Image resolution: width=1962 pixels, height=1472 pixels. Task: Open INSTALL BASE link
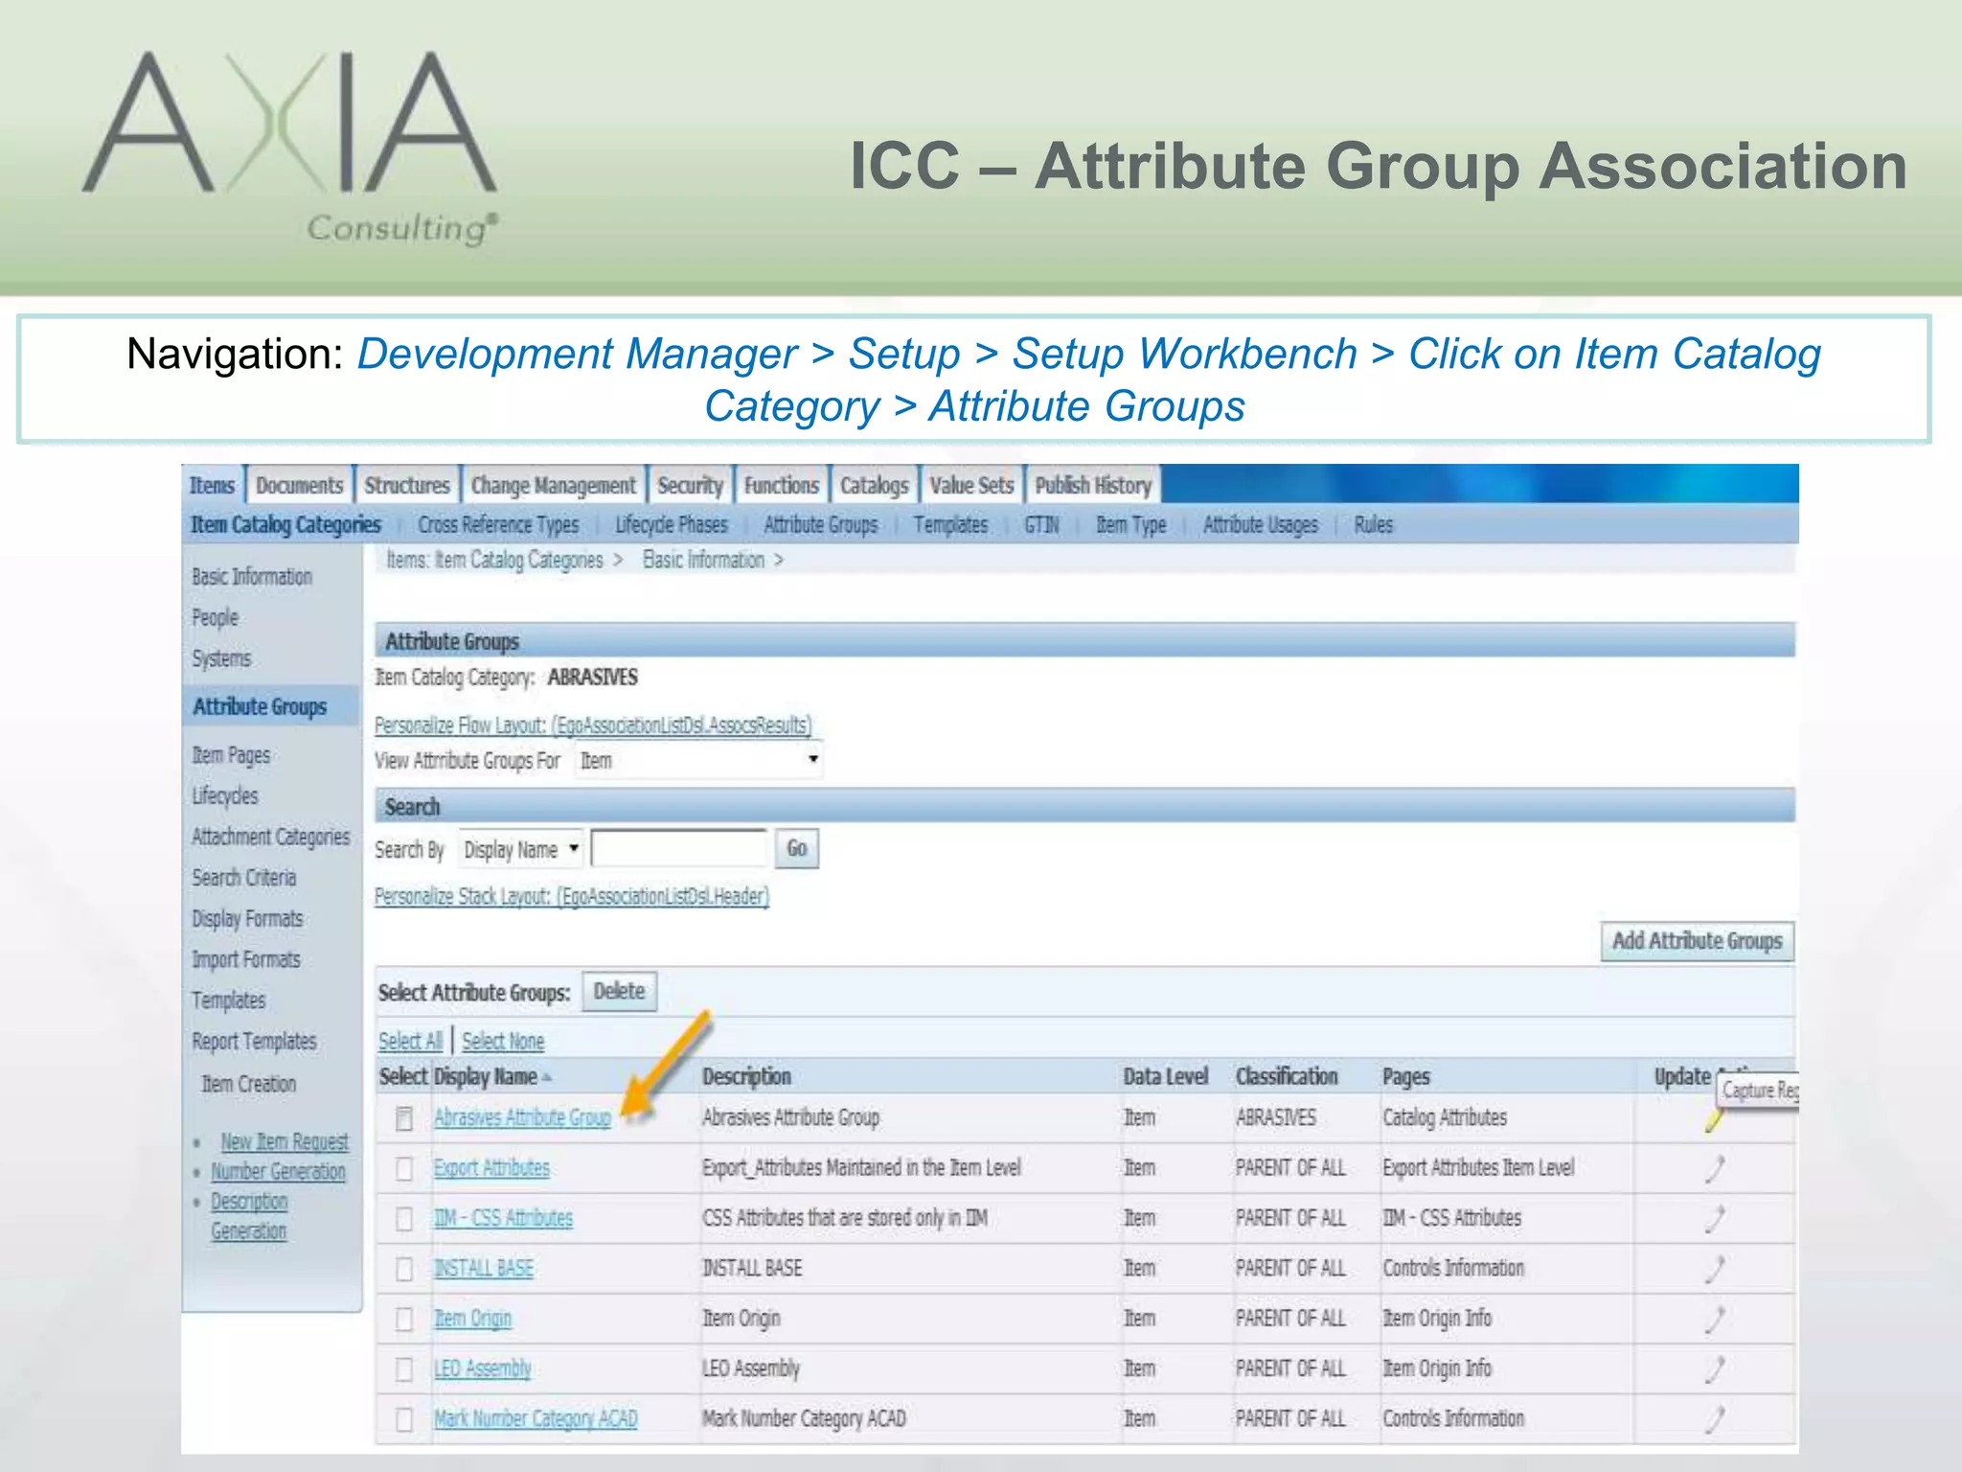pyautogui.click(x=483, y=1269)
